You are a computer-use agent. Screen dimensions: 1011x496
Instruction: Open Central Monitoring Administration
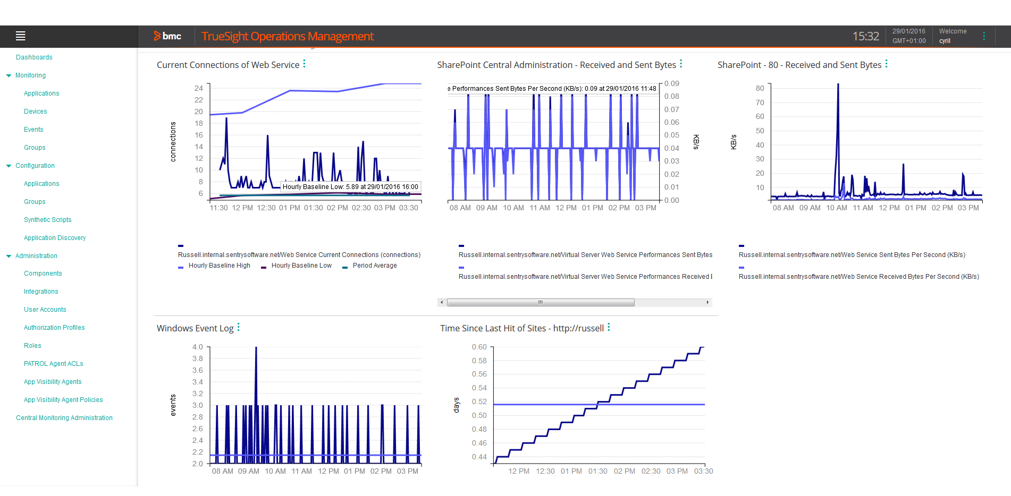coord(64,418)
